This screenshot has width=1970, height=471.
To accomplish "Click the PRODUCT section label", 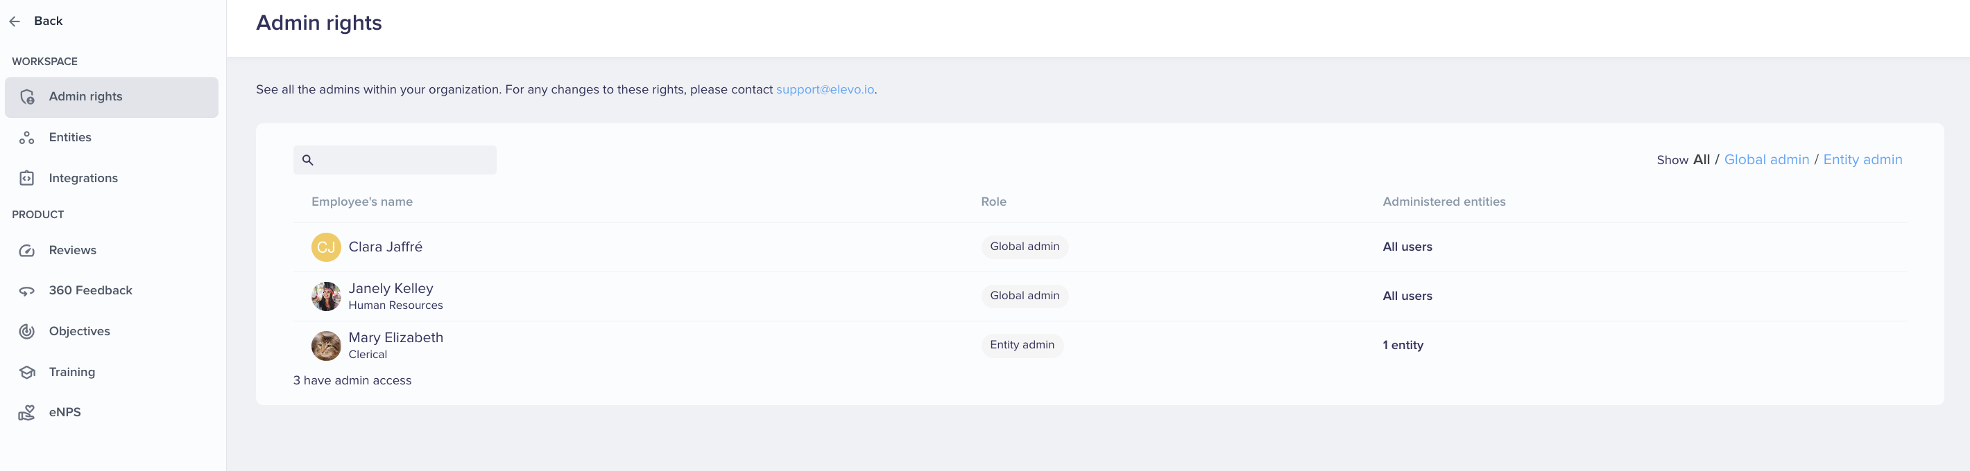I will coord(37,215).
